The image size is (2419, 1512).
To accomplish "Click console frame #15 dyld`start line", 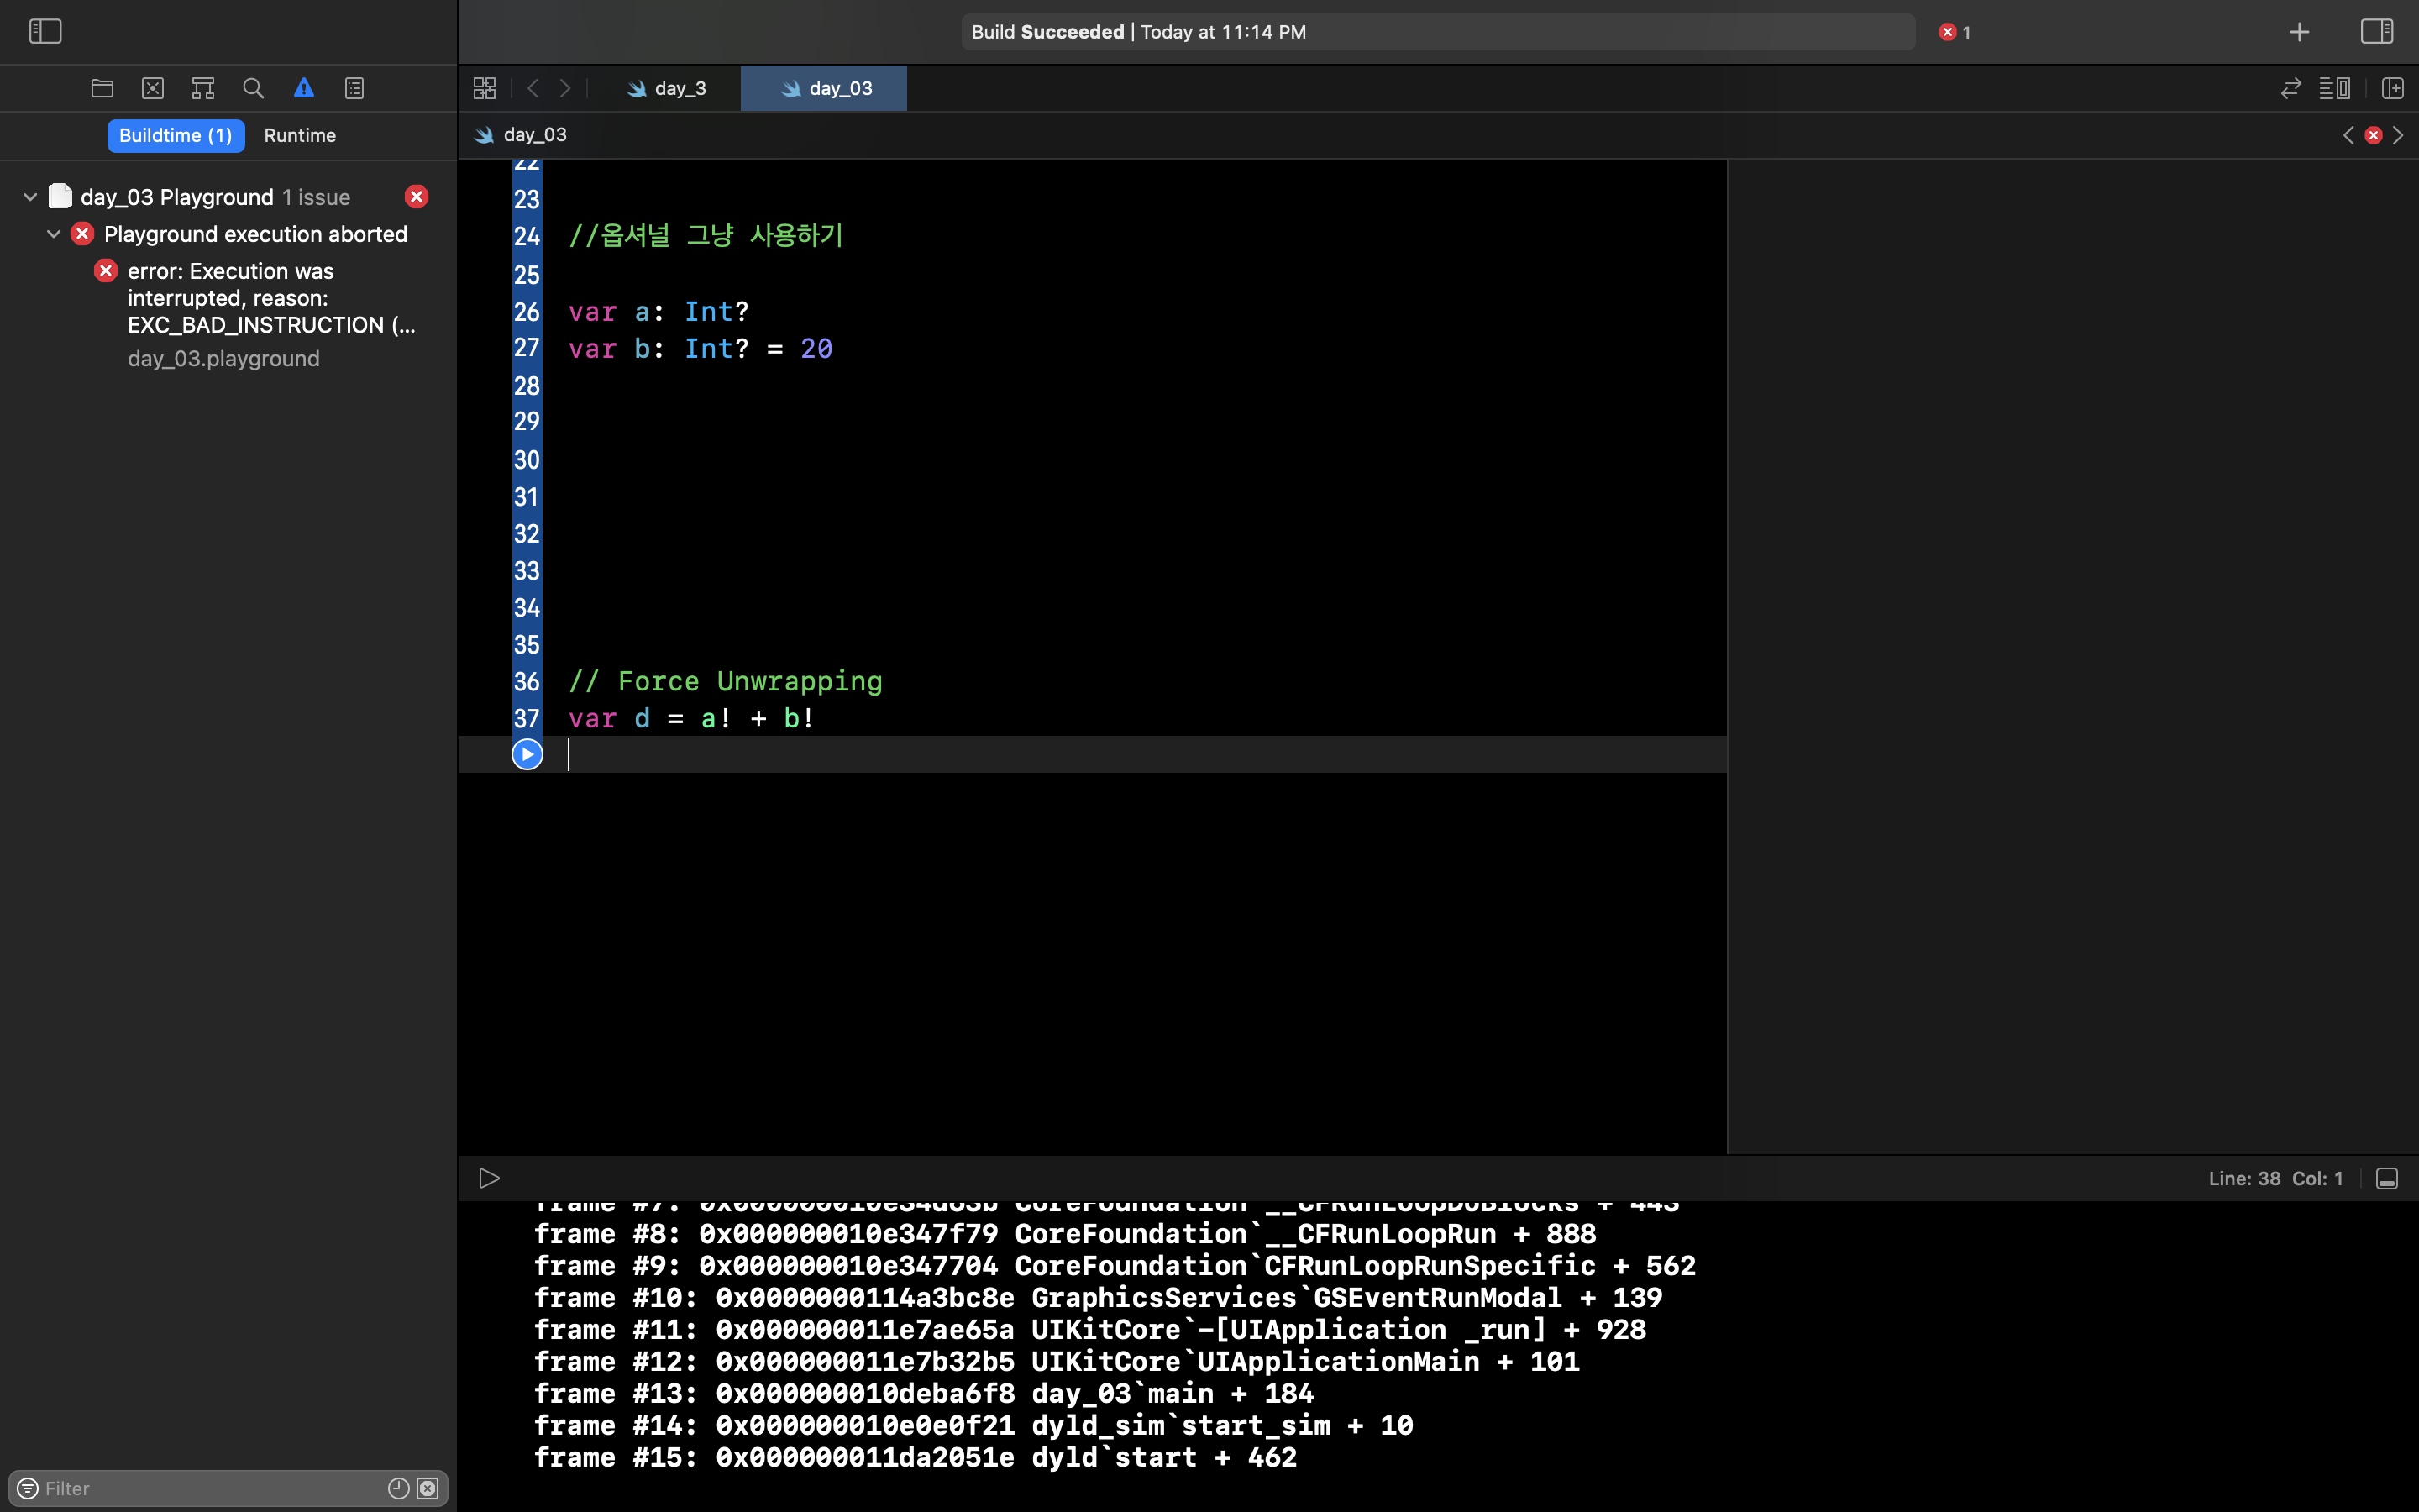I will pyautogui.click(x=916, y=1457).
